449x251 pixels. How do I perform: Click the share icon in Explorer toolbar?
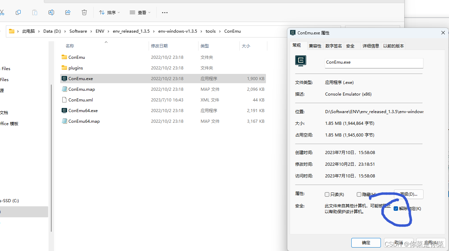pos(68,12)
